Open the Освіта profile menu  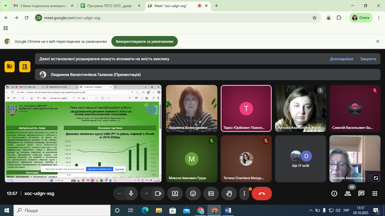(361, 18)
